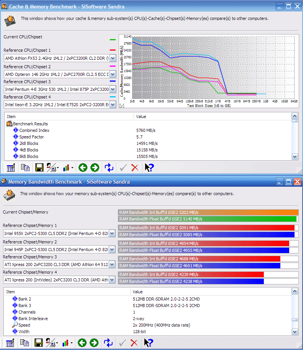
Task: Click the copy icon in Cache & Memory toolbar
Action: click(x=25, y=168)
